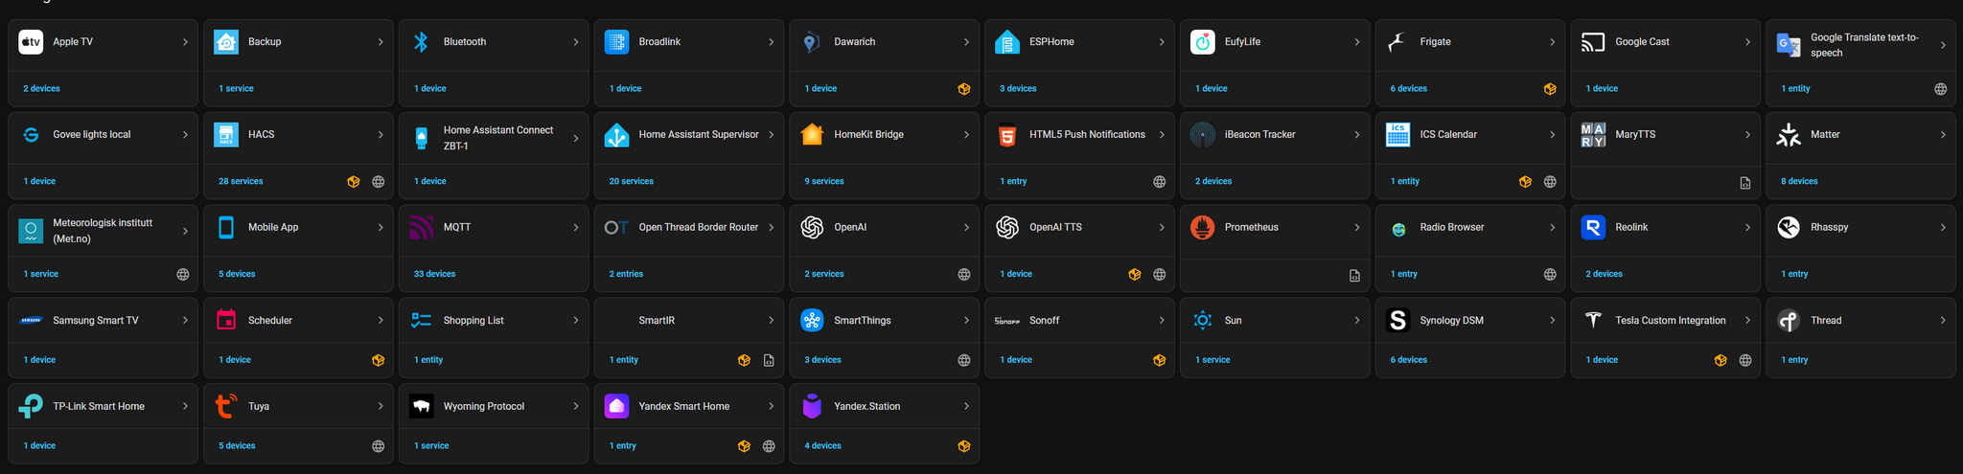Image resolution: width=1963 pixels, height=474 pixels.
Task: Open the HACS 28 services link
Action: coord(241,181)
